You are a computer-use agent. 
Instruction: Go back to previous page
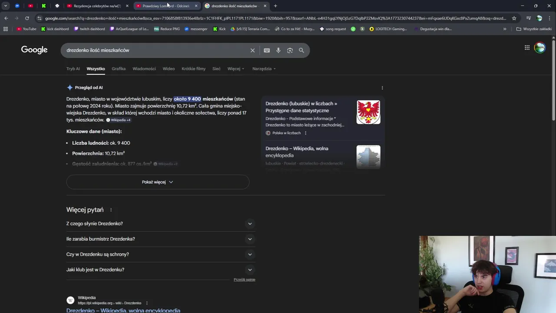point(6,18)
